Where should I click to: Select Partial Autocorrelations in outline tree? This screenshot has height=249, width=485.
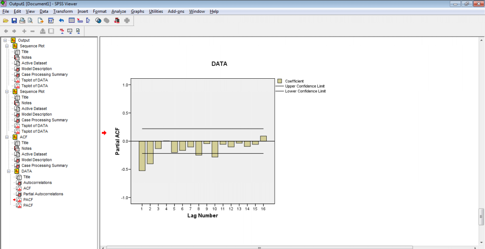[43, 194]
